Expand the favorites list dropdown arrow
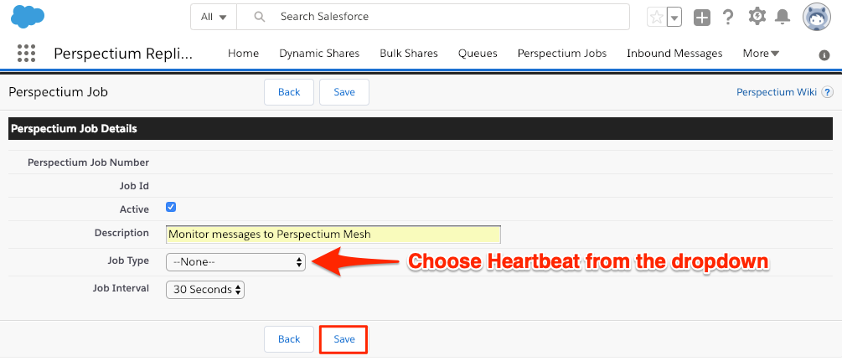The width and height of the screenshot is (842, 361). coord(675,18)
